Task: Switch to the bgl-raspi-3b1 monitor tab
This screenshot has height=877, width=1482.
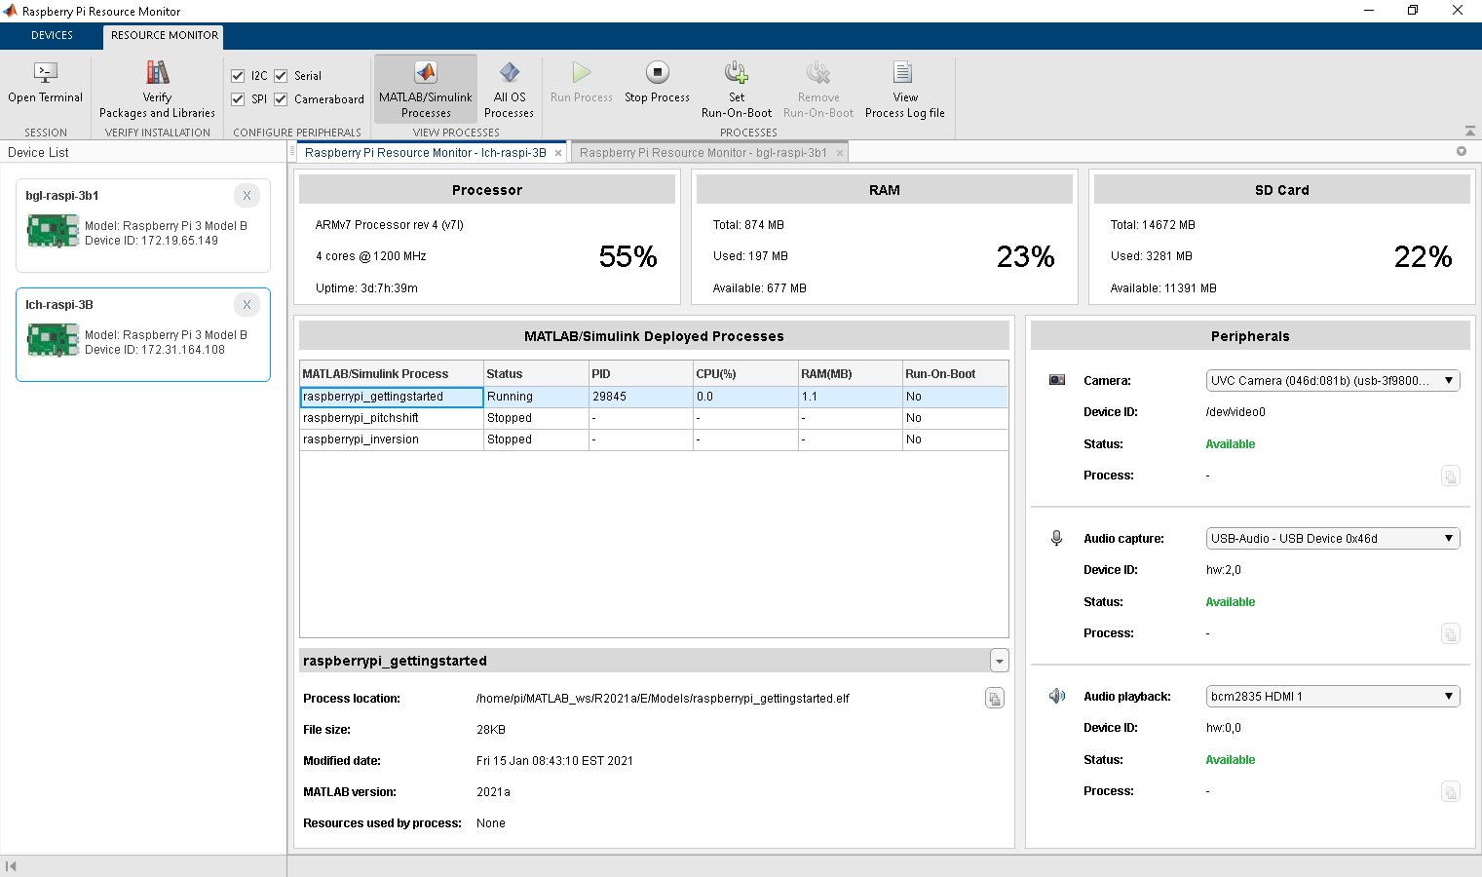Action: [x=703, y=153]
